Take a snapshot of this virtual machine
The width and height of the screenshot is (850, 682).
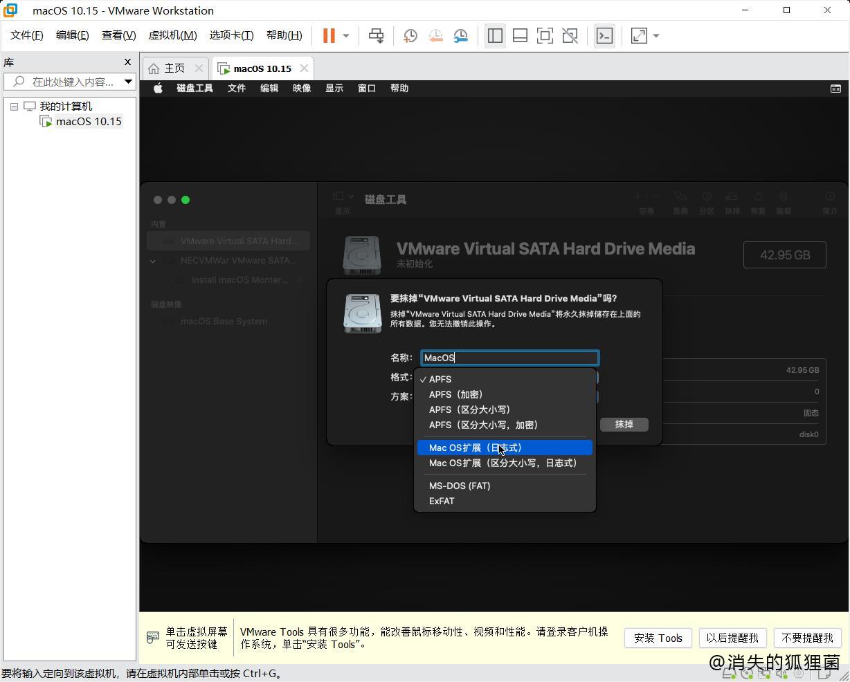[410, 35]
